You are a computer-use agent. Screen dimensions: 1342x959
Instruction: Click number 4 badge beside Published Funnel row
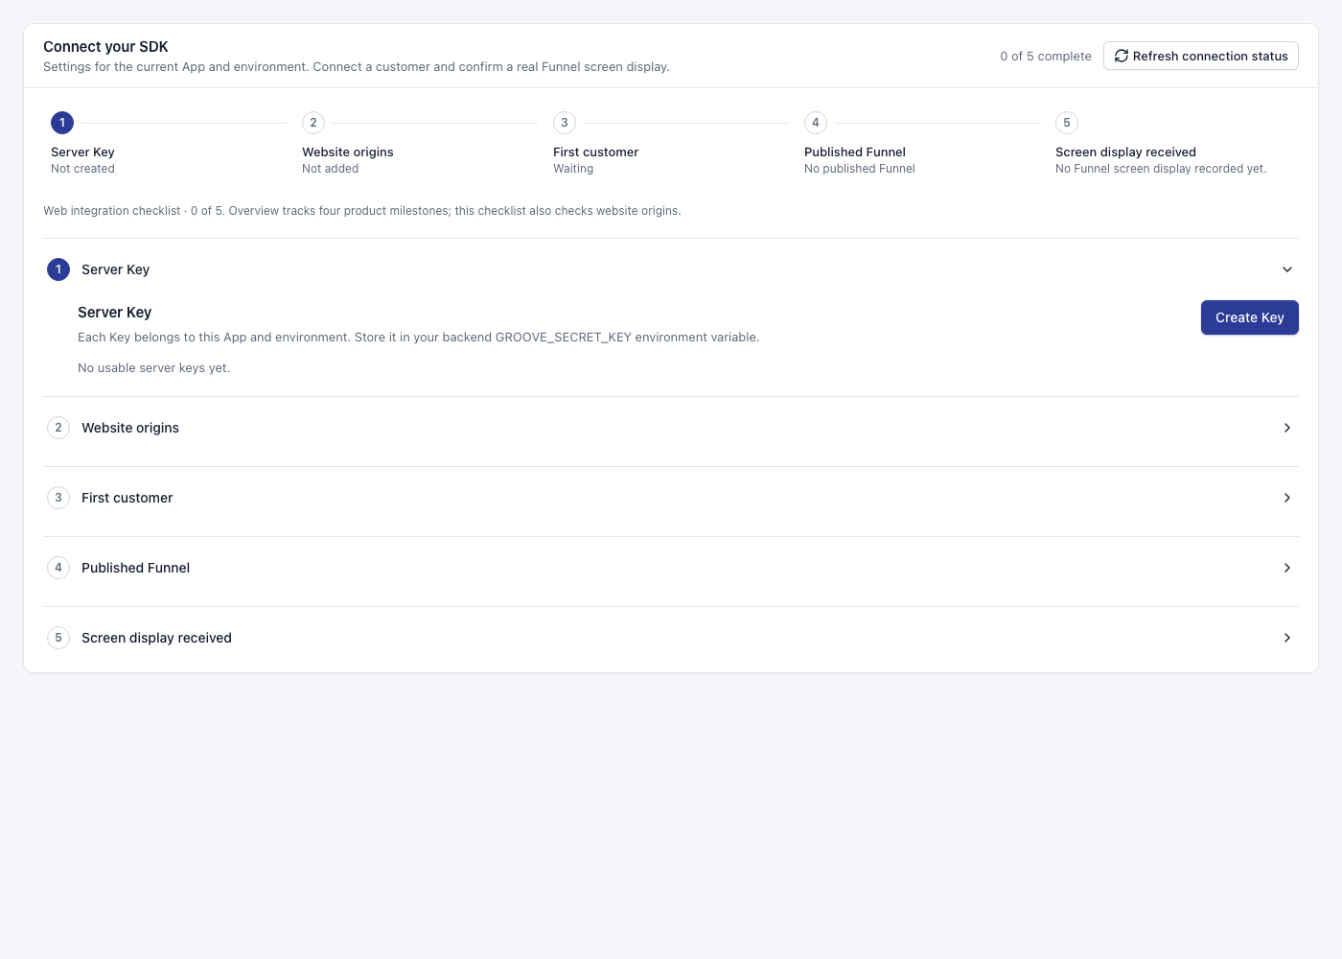58,568
